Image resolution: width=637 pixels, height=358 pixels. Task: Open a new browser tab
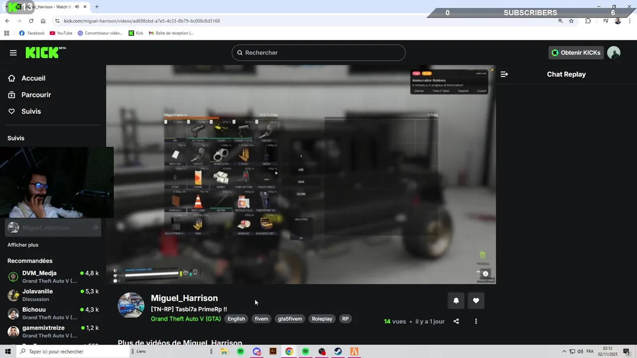click(97, 7)
